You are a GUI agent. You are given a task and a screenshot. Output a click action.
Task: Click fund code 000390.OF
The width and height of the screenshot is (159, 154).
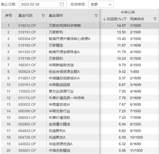[x=27, y=111]
